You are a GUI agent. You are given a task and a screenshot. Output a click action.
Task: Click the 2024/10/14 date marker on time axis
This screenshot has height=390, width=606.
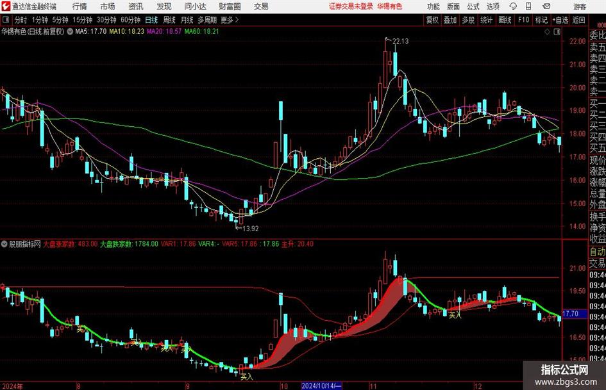pos(321,386)
